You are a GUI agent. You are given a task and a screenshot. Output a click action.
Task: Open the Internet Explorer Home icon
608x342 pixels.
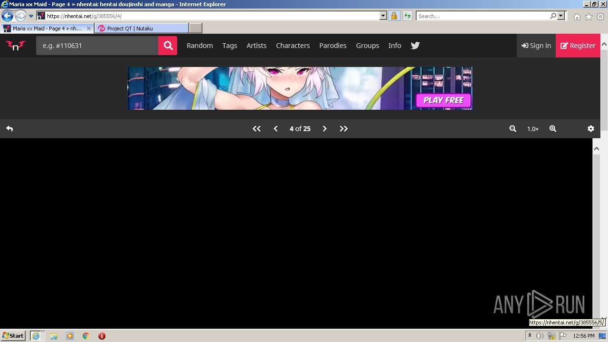(577, 17)
